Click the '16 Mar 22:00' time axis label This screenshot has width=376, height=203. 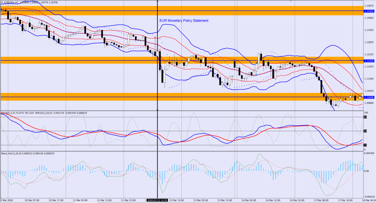point(297,200)
